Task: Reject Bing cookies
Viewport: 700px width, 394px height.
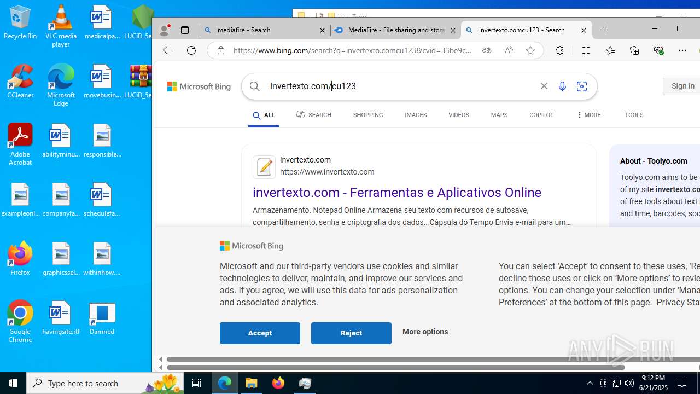Action: point(351,333)
